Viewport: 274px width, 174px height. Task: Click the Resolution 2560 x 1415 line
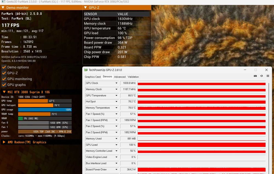click(x=22, y=51)
